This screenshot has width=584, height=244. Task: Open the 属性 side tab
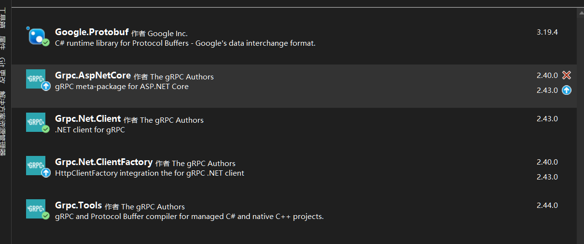click(x=3, y=43)
